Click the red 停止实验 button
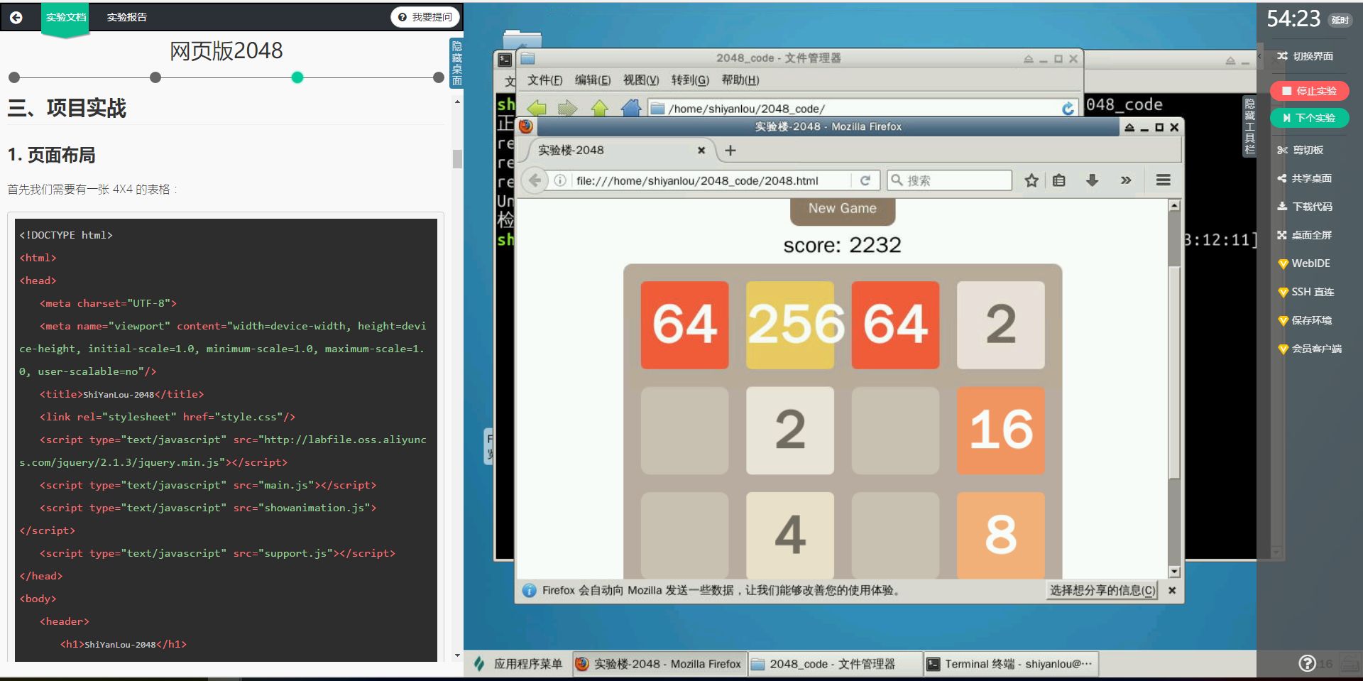Image resolution: width=1363 pixels, height=681 pixels. coord(1309,91)
